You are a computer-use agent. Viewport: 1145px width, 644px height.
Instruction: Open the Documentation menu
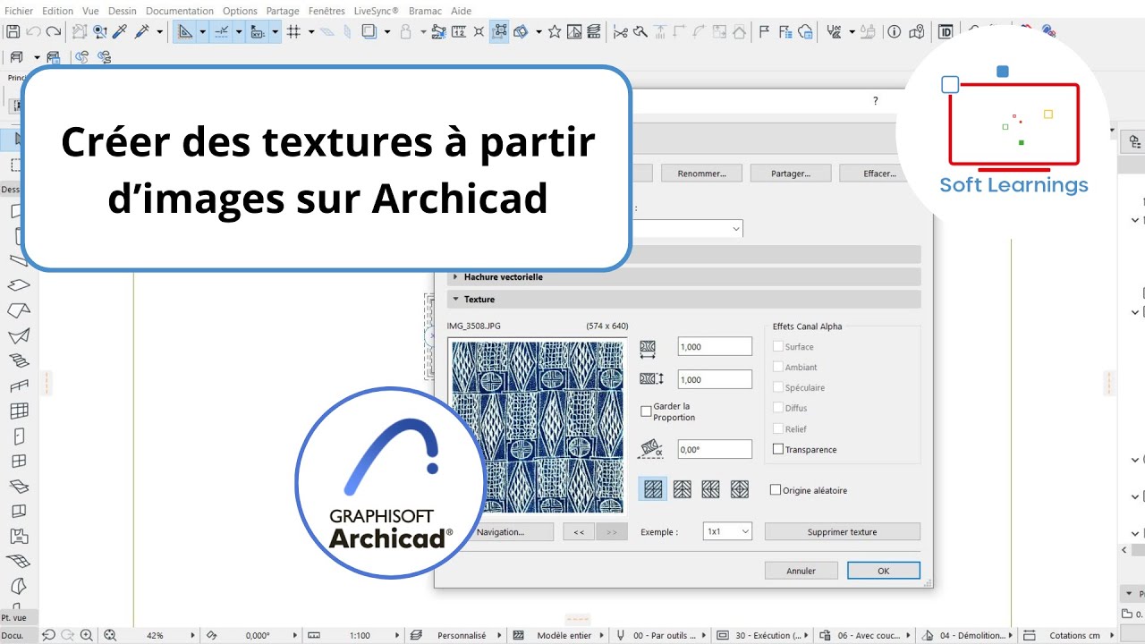180,11
